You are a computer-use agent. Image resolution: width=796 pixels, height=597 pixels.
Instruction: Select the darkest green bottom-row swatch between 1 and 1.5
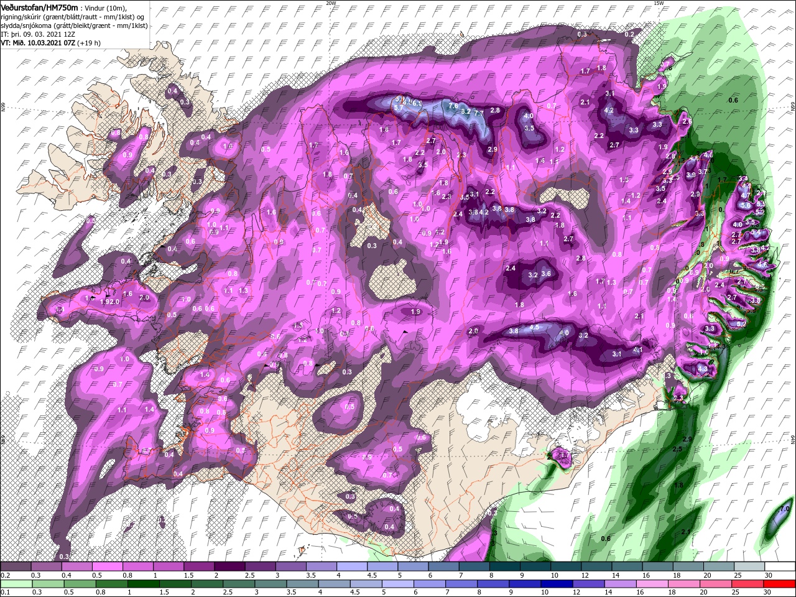(x=143, y=584)
